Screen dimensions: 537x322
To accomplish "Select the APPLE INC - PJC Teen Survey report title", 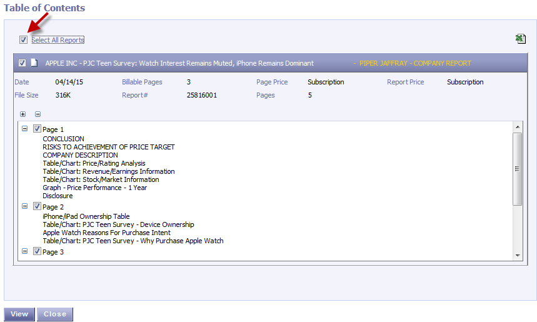I will [179, 63].
